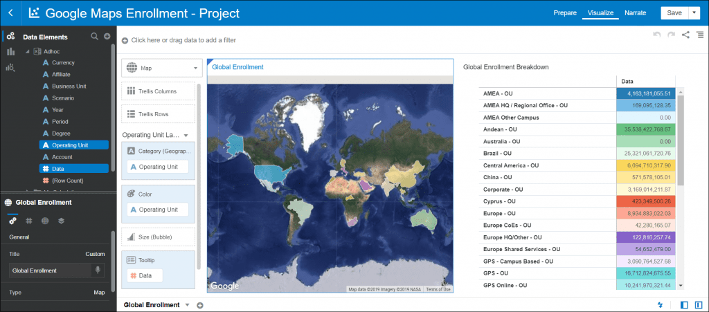
Task: Click Operating Unit chip under Color
Action: (157, 210)
